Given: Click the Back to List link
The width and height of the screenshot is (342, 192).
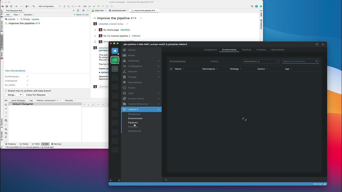Looking at the screenshot, I should point(81,15).
